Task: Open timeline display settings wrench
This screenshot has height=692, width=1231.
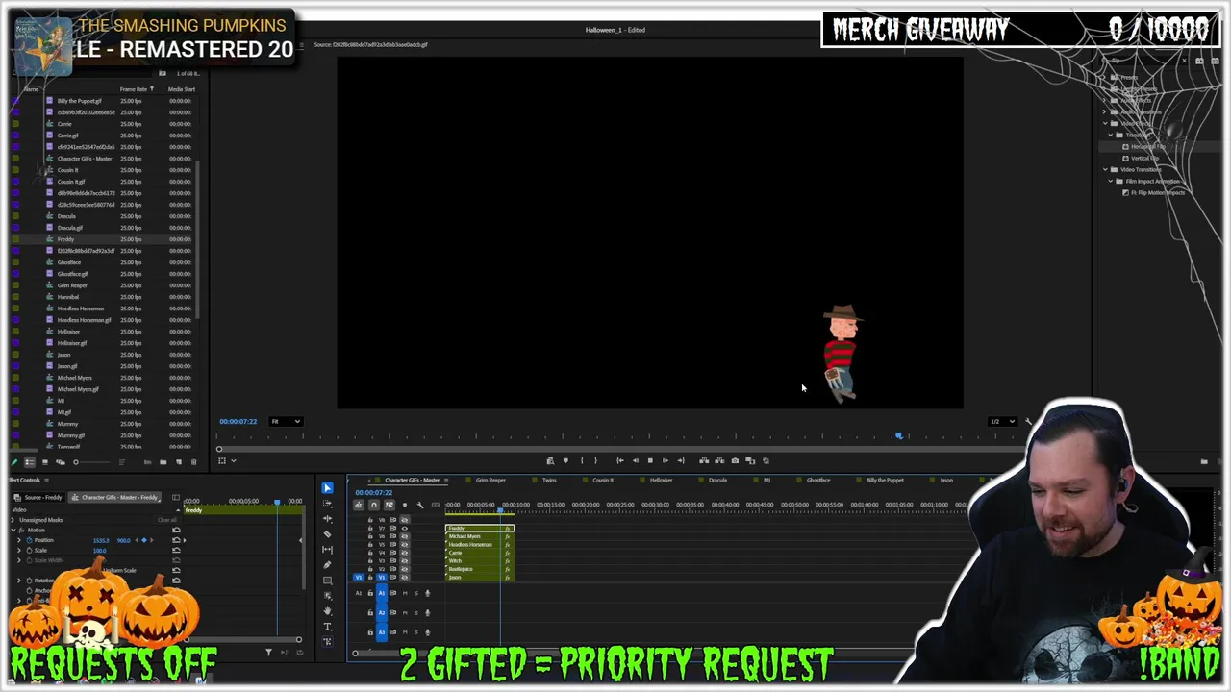Action: point(420,505)
